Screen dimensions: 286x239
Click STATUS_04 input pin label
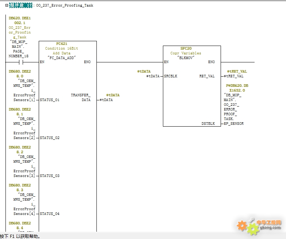[x=50, y=214]
